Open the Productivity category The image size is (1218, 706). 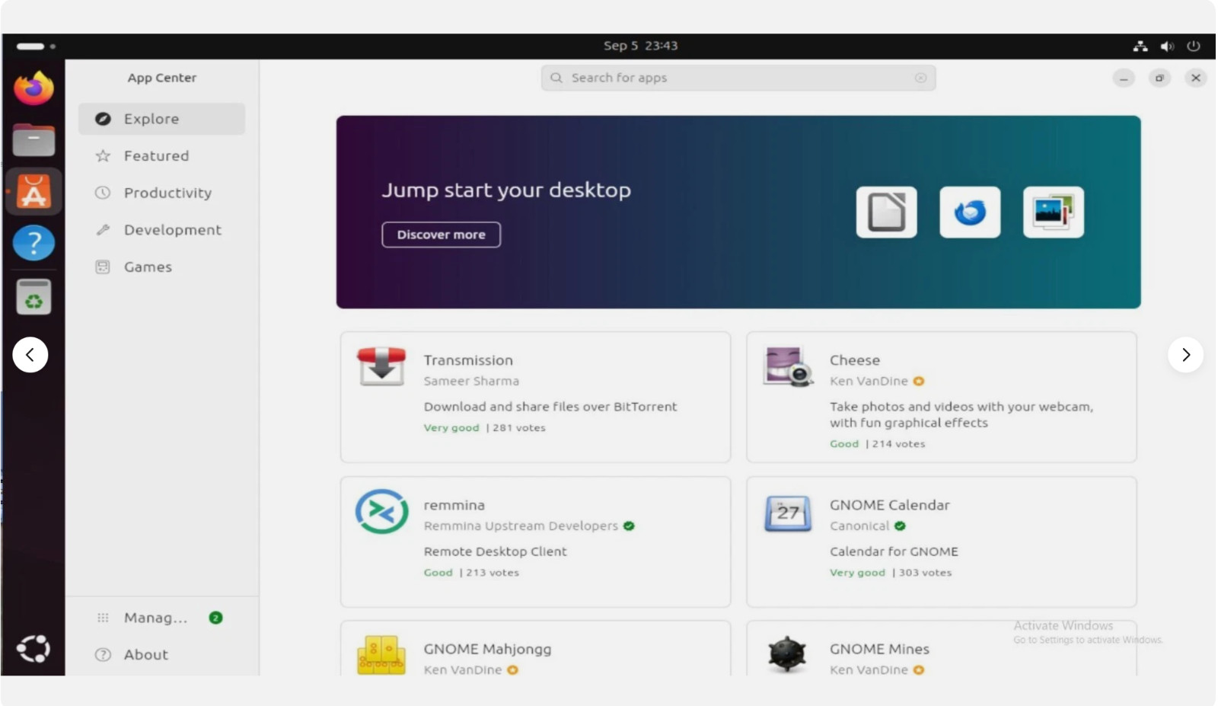tap(161, 193)
